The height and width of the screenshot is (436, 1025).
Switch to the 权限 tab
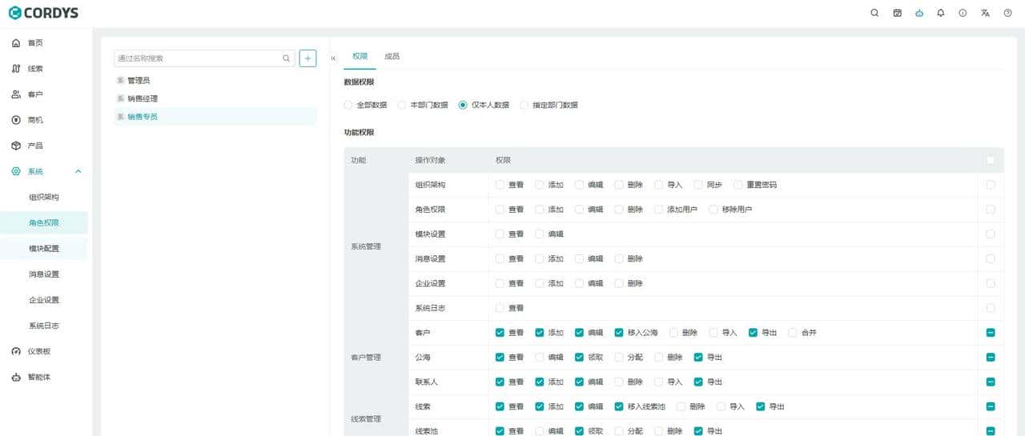pos(360,57)
